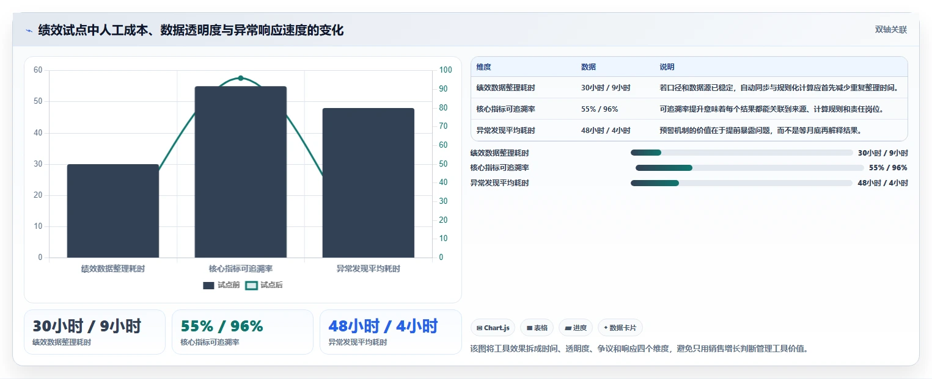932x379 pixels.
Task: Click the 双轴关联 label in the header
Action: tap(890, 30)
